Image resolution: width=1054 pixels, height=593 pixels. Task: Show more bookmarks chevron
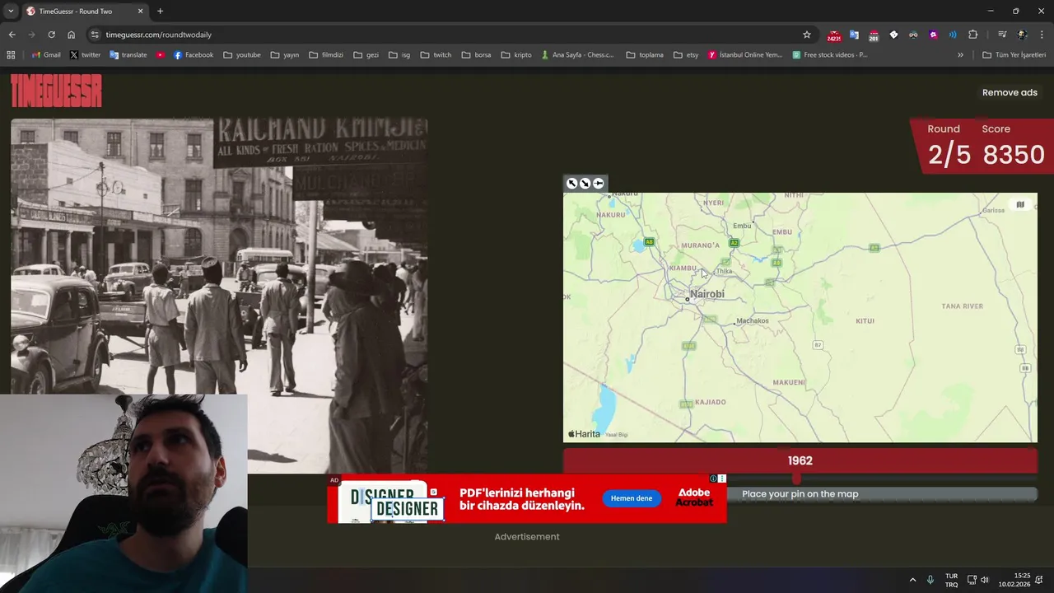[960, 54]
